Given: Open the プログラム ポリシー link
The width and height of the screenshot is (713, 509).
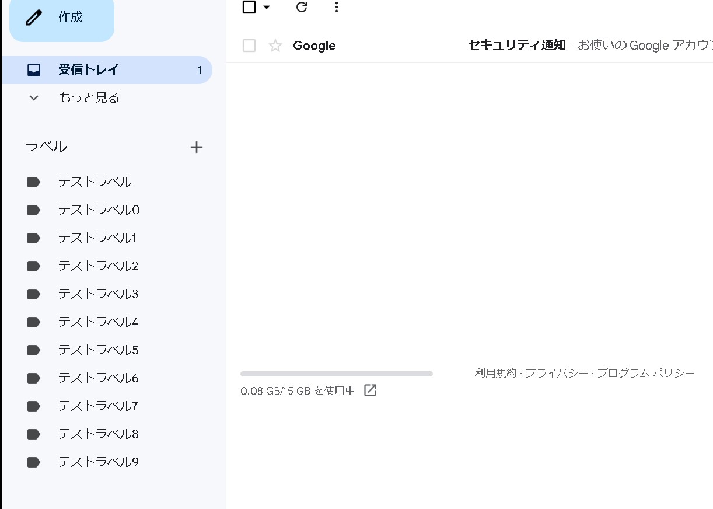Looking at the screenshot, I should point(645,373).
